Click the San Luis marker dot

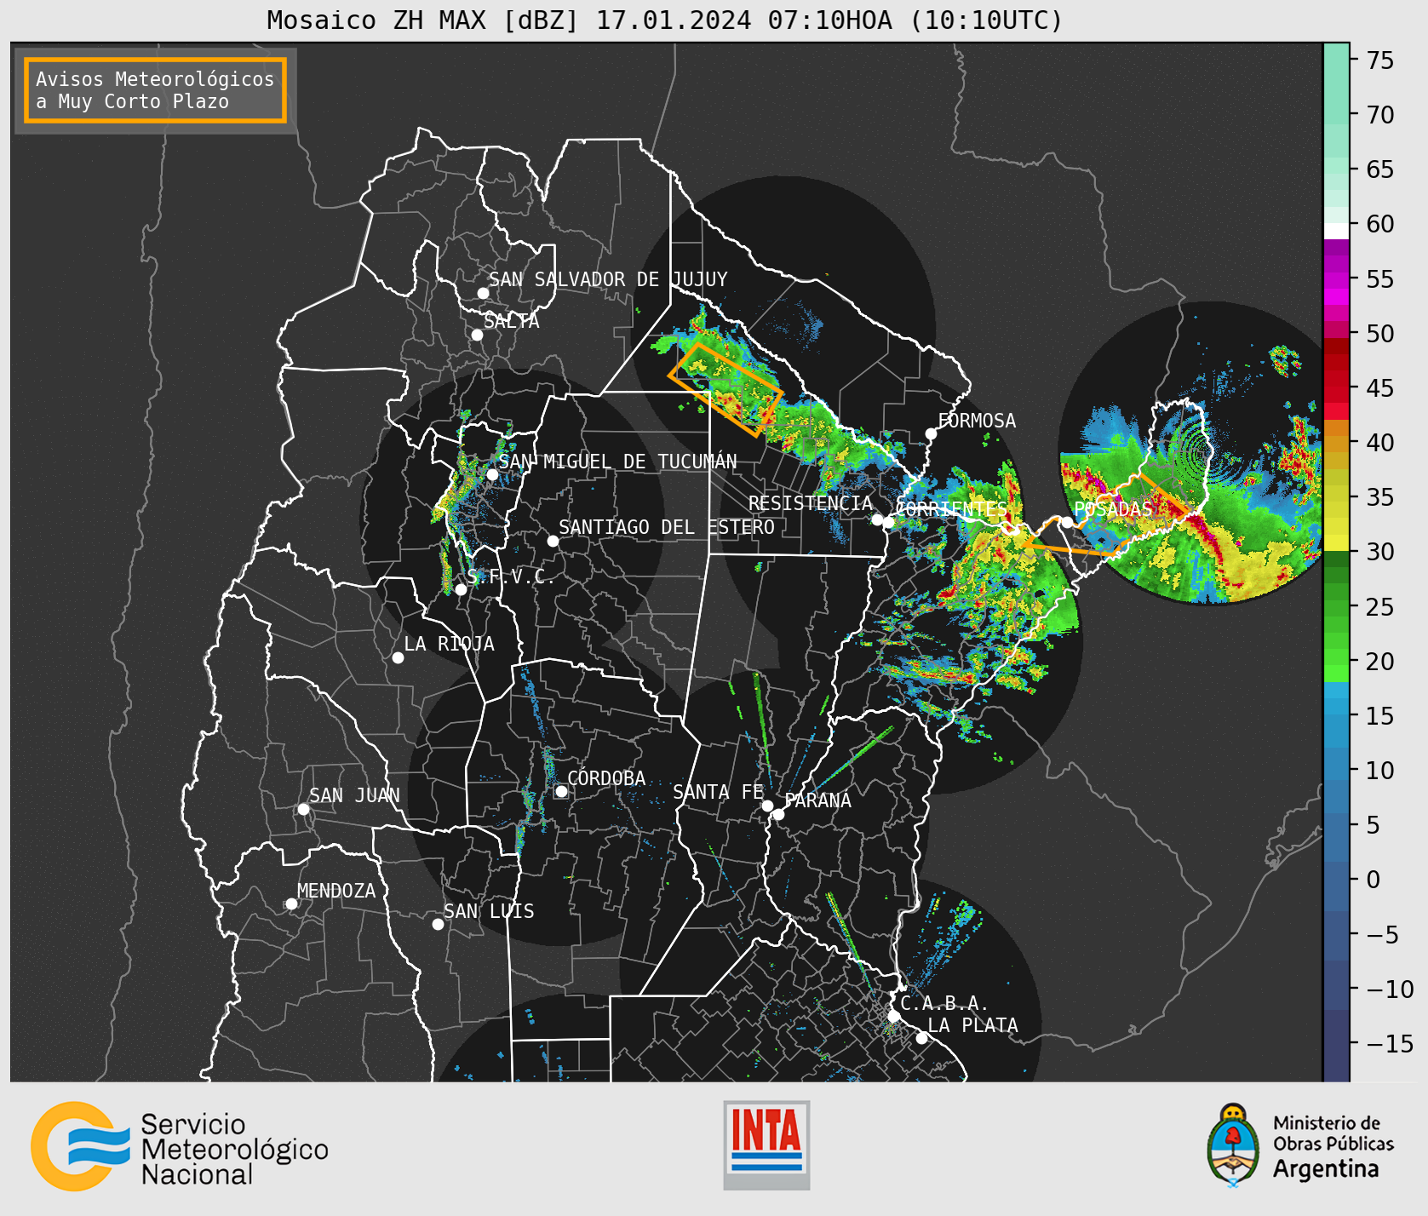(438, 924)
